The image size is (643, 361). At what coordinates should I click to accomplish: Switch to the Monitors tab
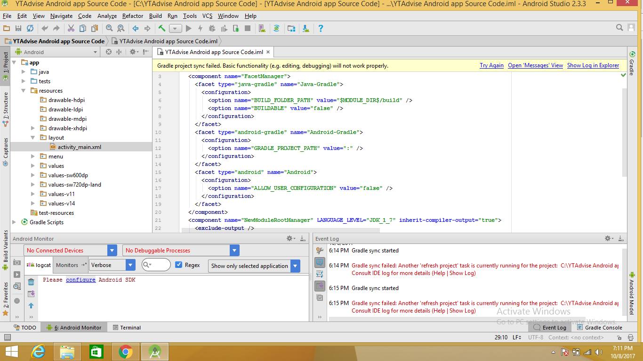72,265
